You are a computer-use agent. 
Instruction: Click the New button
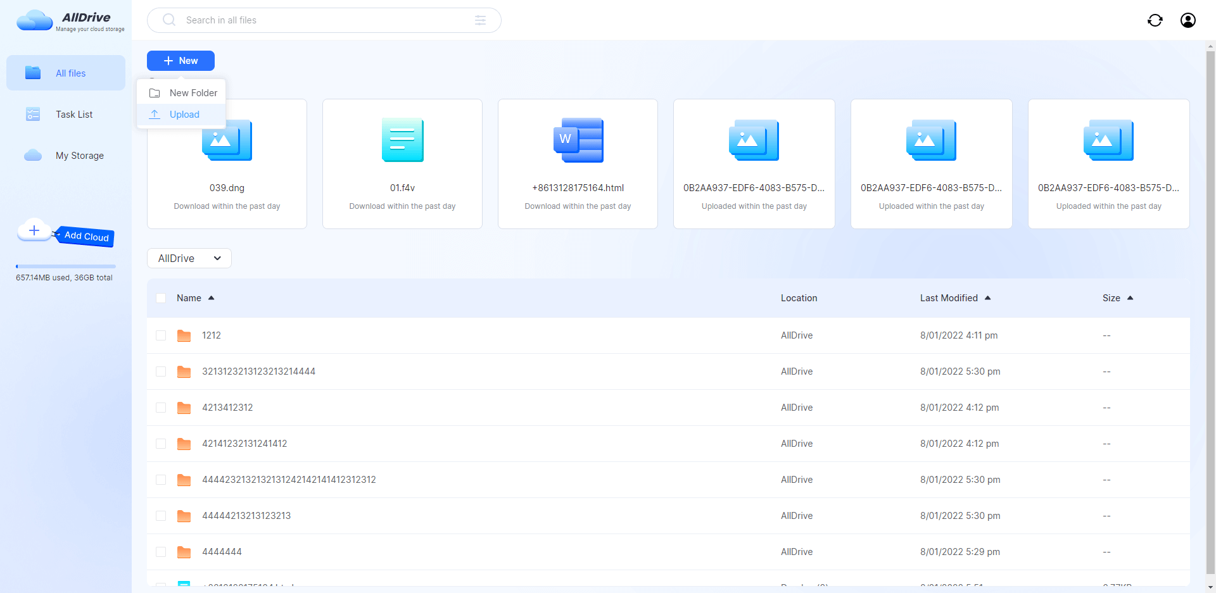(x=180, y=61)
